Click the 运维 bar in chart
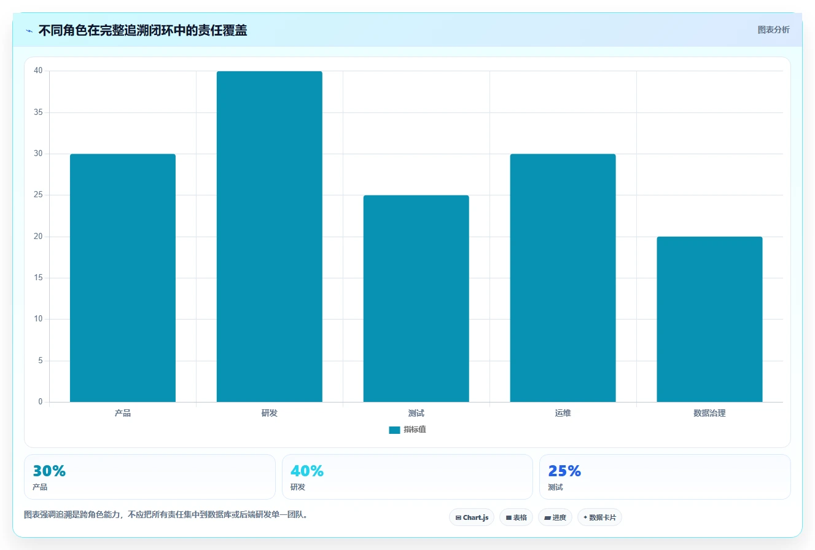The width and height of the screenshot is (815, 550). tap(563, 278)
